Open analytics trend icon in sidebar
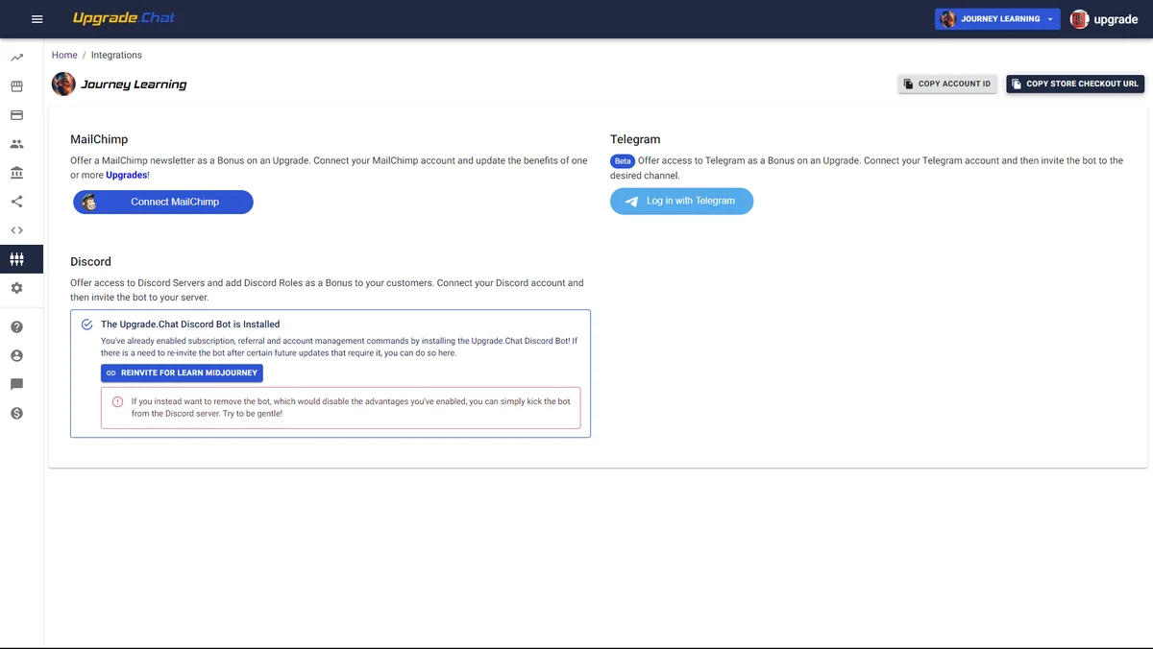Screen dimensions: 1153x649 [x=16, y=58]
